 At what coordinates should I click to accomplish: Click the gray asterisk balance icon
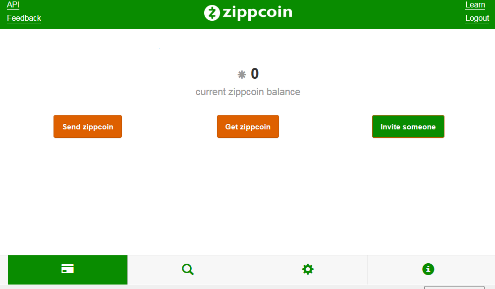pos(242,75)
